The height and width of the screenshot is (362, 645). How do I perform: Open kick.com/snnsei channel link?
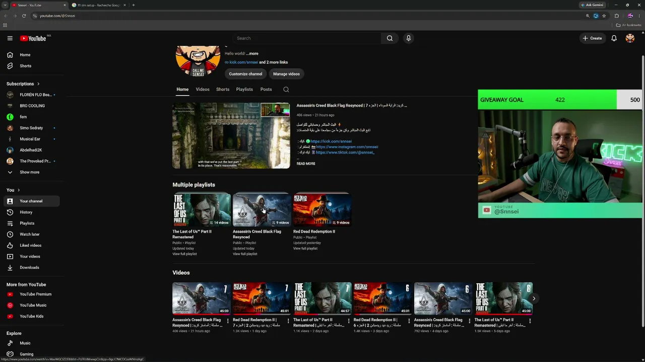pos(244,62)
